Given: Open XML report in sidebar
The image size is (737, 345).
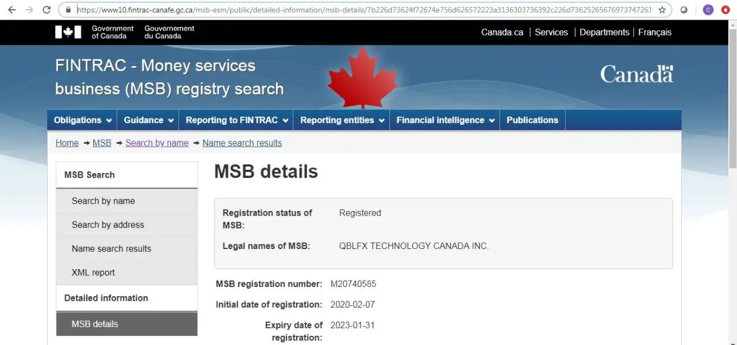Looking at the screenshot, I should pyautogui.click(x=126, y=273).
